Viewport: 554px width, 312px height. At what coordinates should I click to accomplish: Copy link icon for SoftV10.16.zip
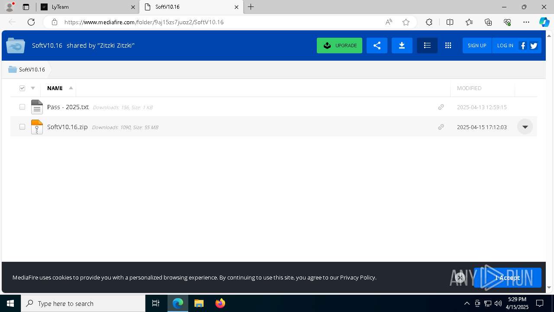click(x=441, y=127)
